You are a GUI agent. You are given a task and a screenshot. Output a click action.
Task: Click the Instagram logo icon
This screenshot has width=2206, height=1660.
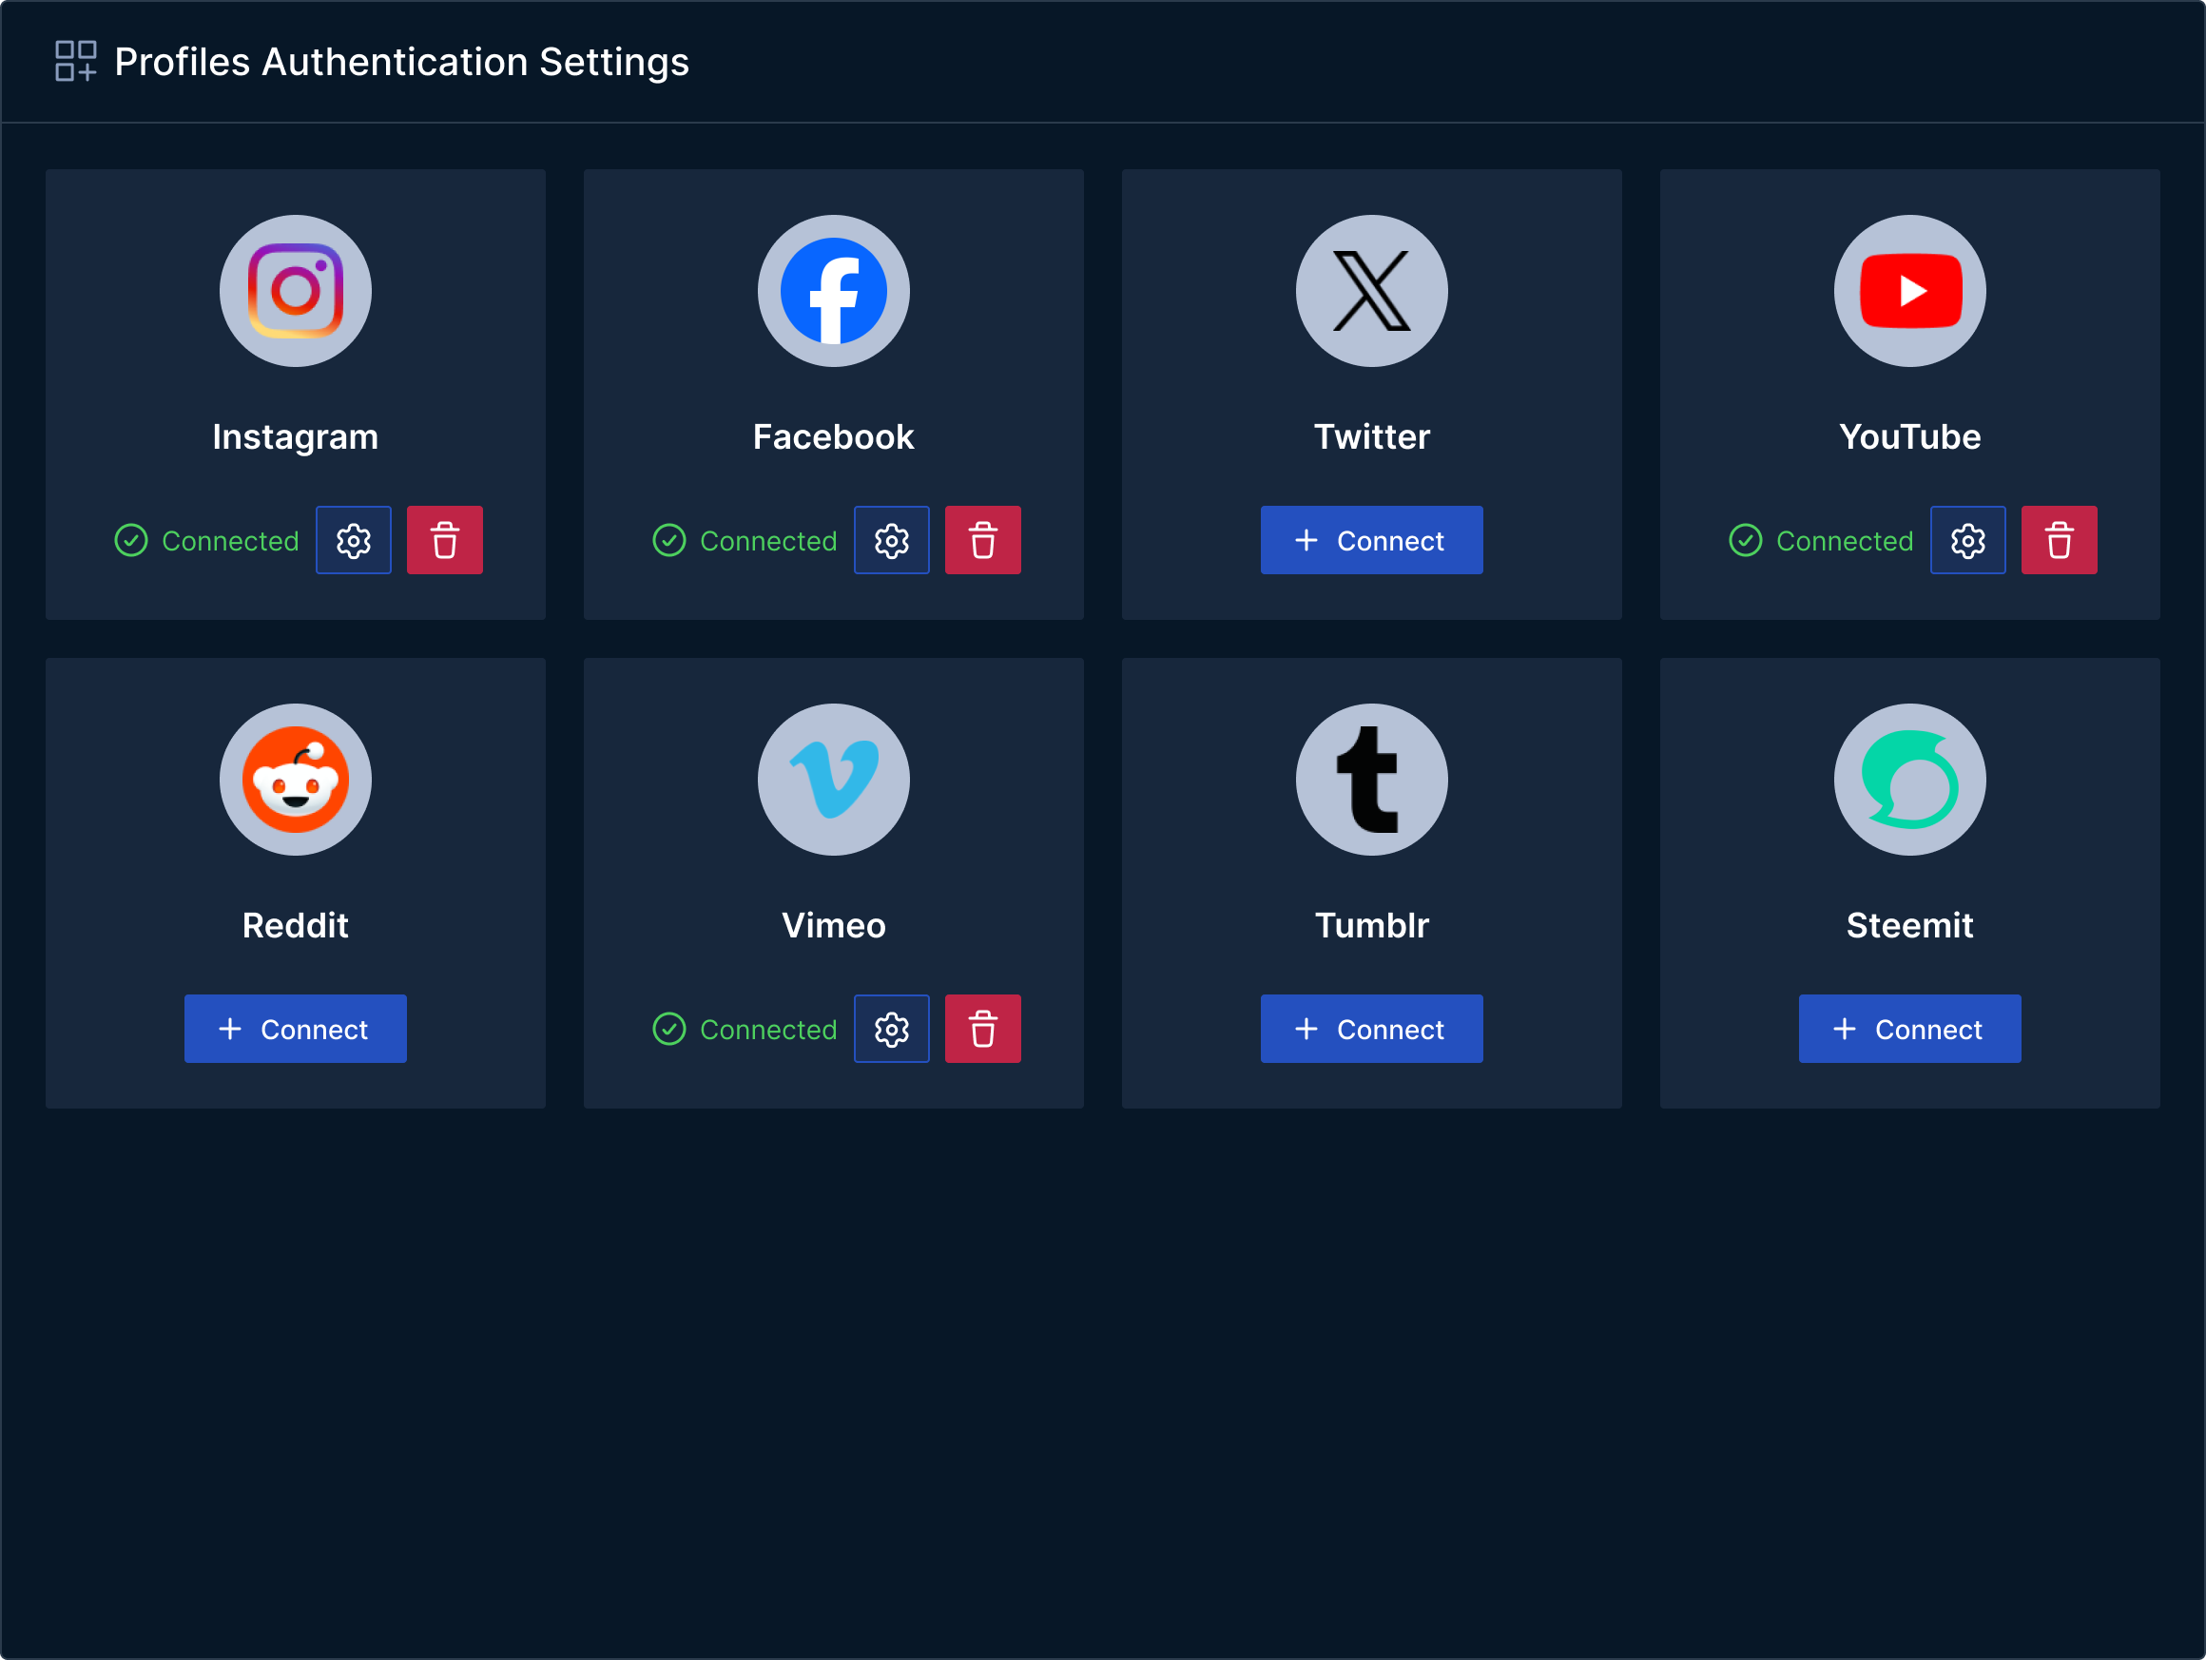click(x=295, y=290)
